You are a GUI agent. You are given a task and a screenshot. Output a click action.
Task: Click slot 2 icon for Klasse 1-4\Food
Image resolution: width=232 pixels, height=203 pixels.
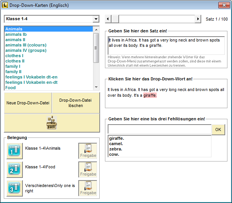tap(14, 169)
